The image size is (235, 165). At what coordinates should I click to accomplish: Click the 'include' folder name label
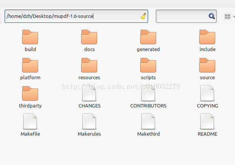tap(208, 50)
